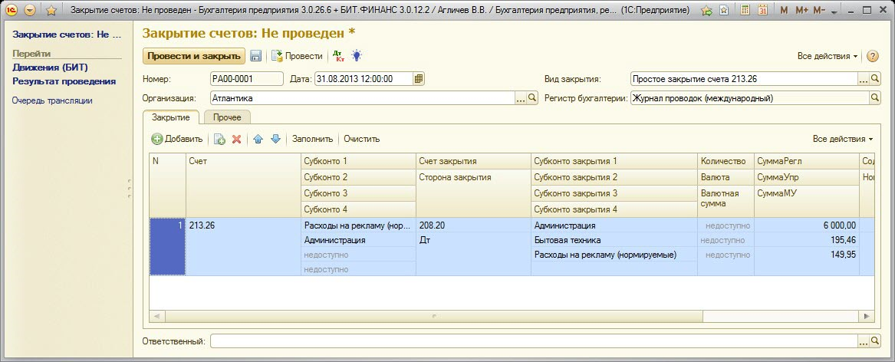Switch to the Прочее tab
Image resolution: width=895 pixels, height=362 pixels.
tap(227, 117)
